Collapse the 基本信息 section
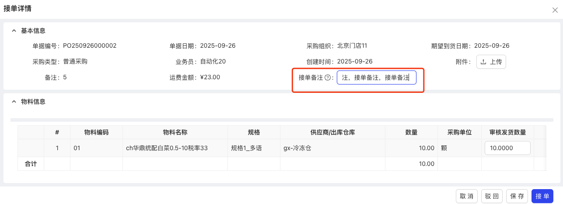Image resolution: width=563 pixels, height=204 pixels. coord(14,31)
